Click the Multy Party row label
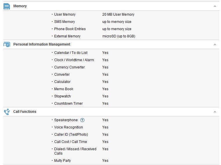Viewport: 221px width, 165px height. [63, 161]
